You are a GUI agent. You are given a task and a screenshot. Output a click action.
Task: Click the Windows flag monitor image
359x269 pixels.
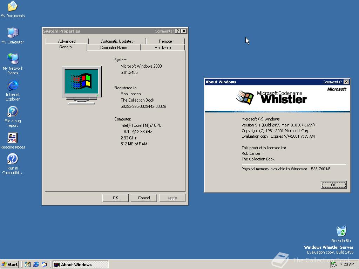click(81, 85)
